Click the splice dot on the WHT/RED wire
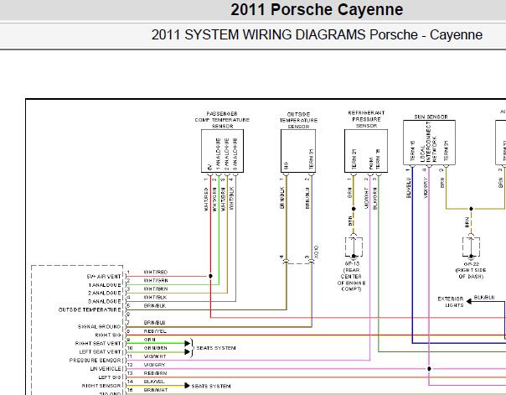 (x=211, y=276)
